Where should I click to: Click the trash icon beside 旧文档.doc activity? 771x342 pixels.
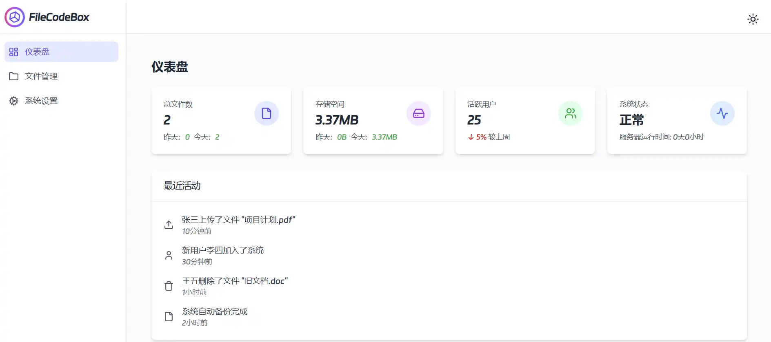pyautogui.click(x=169, y=286)
